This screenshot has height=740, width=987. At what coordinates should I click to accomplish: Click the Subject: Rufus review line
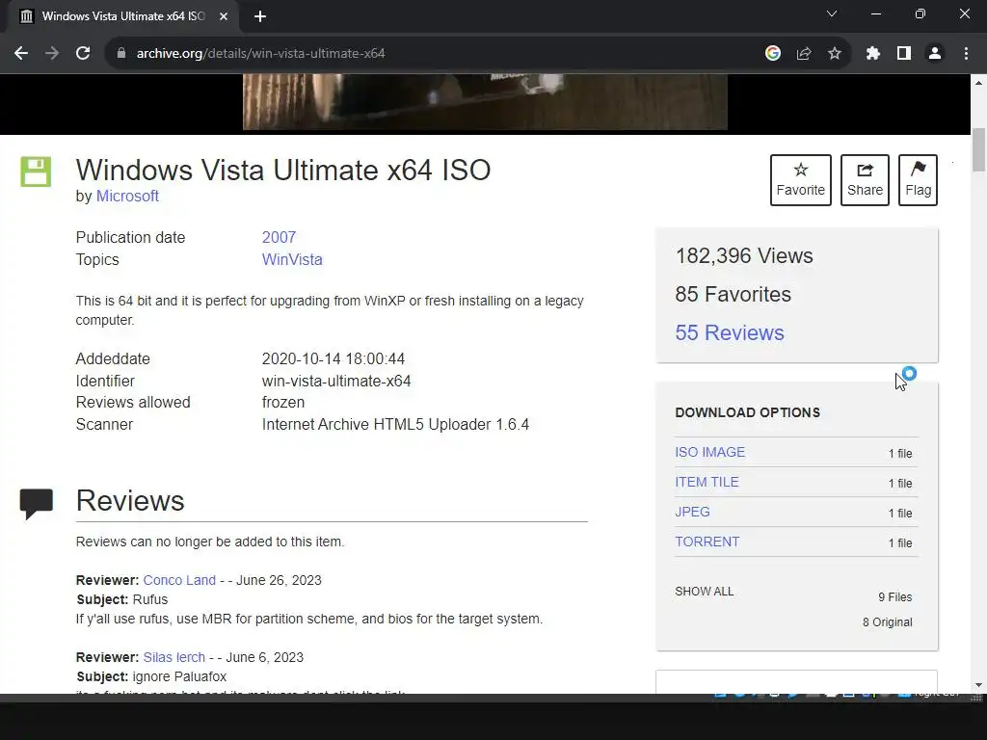click(122, 599)
